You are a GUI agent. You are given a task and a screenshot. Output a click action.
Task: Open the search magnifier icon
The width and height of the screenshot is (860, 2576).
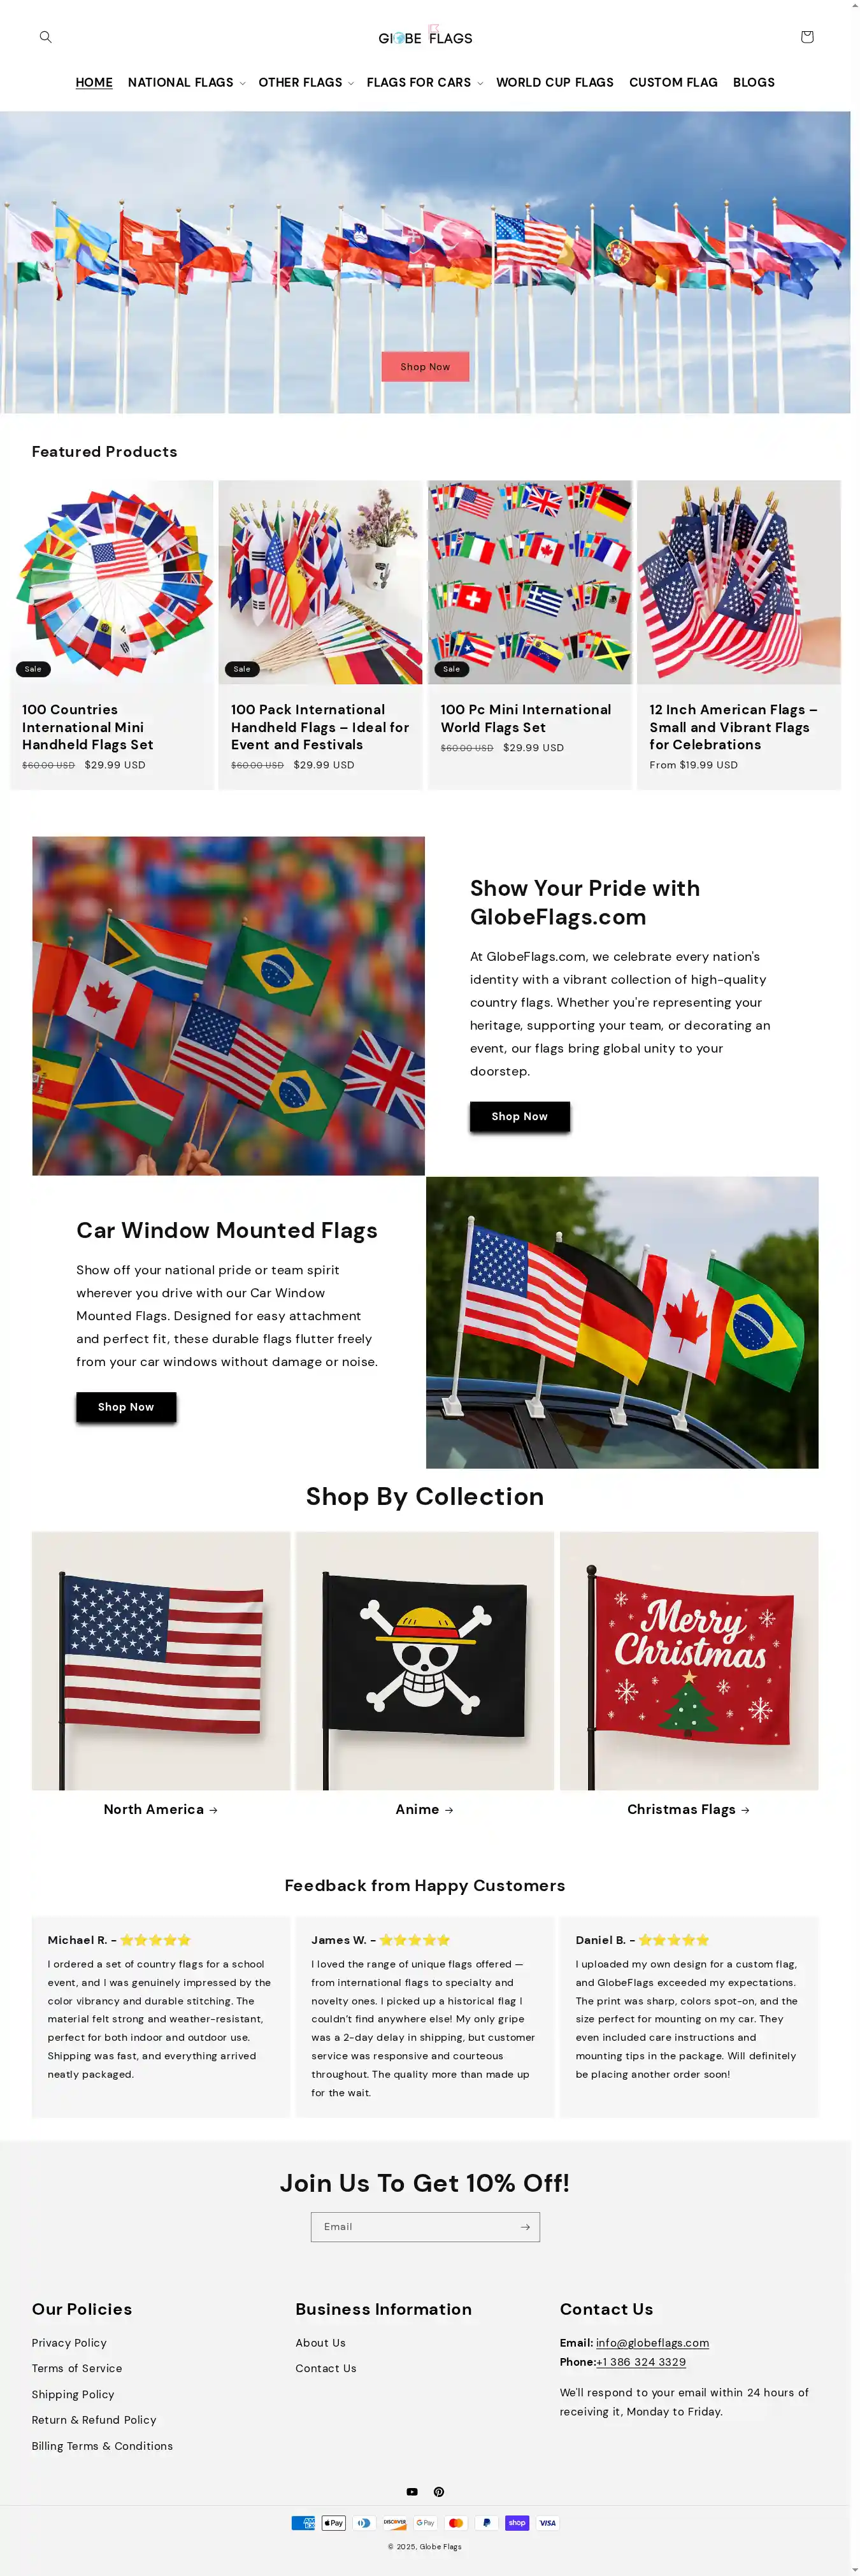(x=45, y=37)
